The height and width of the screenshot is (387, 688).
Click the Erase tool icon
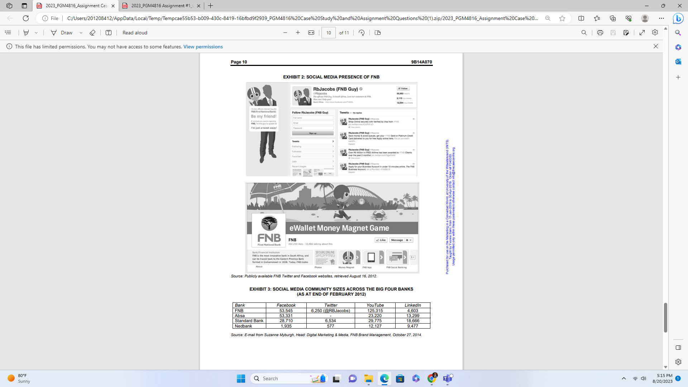[92, 33]
